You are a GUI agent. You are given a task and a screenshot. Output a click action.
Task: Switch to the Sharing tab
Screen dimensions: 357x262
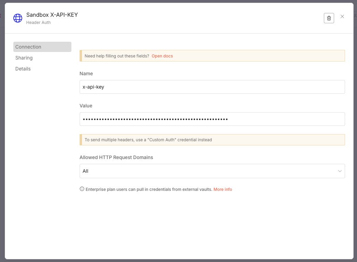click(24, 58)
